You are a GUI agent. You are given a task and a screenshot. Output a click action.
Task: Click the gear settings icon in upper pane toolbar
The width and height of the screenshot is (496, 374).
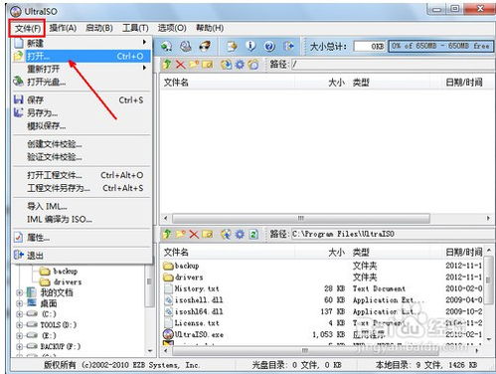[240, 64]
